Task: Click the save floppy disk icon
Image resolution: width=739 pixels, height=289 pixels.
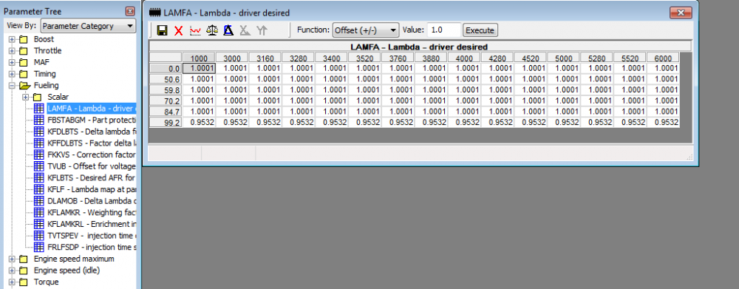Action: pos(162,30)
